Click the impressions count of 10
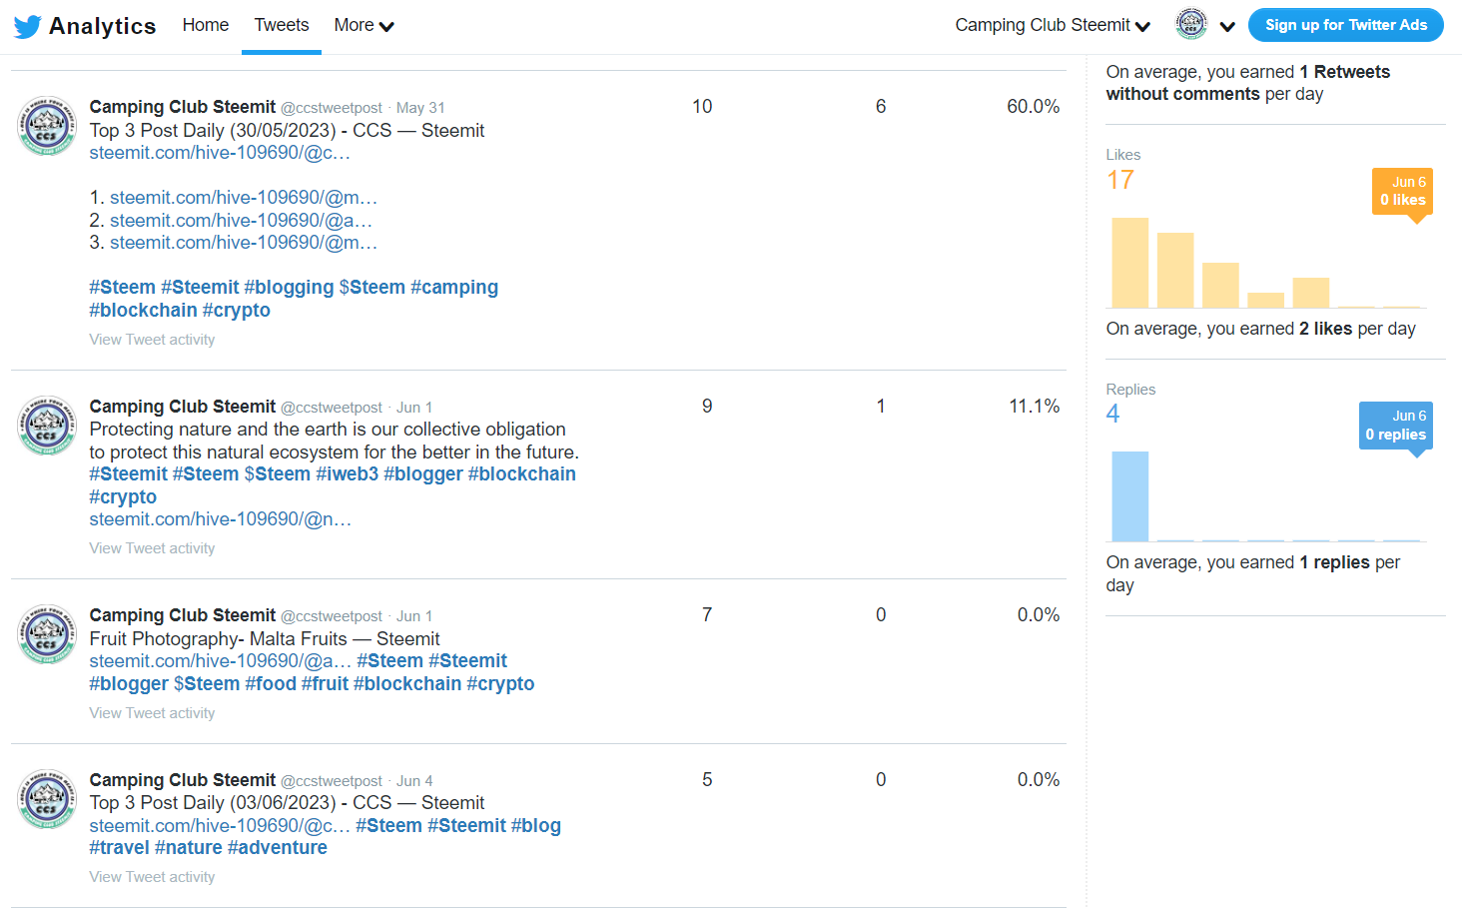The height and width of the screenshot is (908, 1462). coord(702,107)
